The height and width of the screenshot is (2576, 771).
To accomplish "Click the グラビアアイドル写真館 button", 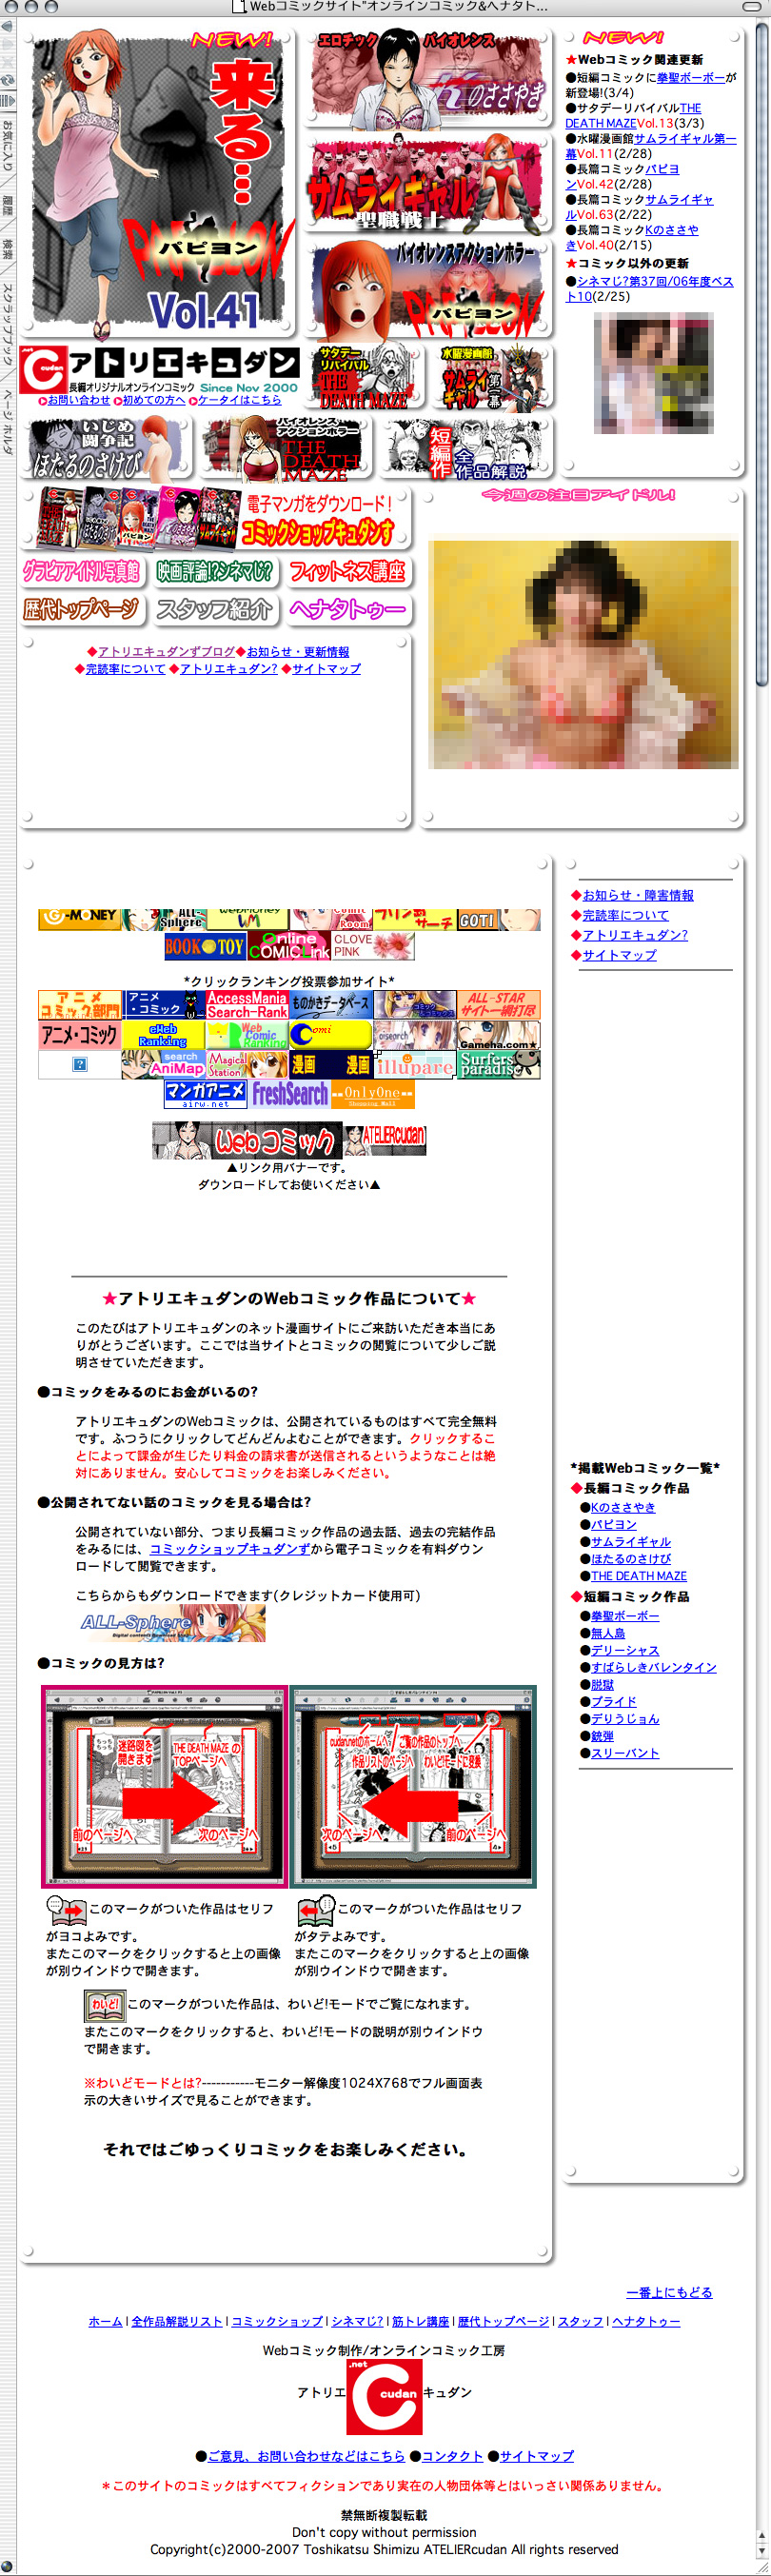I will pyautogui.click(x=81, y=572).
